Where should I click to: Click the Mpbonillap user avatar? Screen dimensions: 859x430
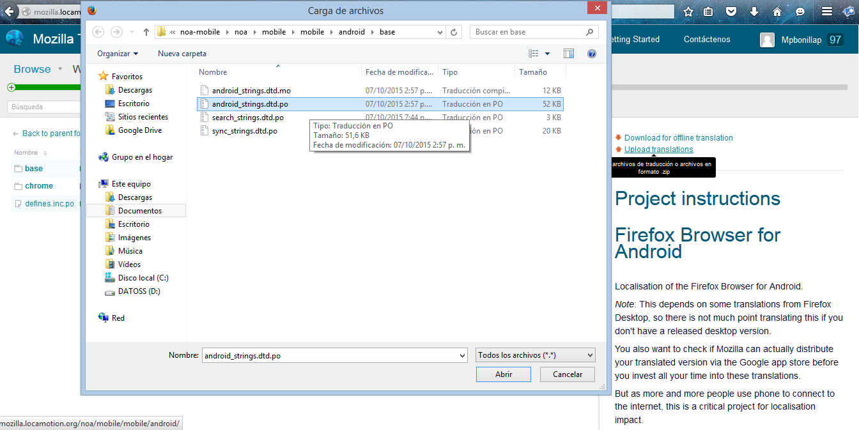click(x=767, y=40)
